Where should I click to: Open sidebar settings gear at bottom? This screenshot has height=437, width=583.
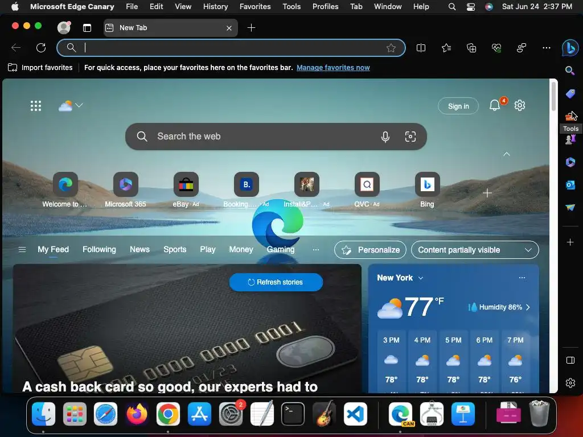coord(570,383)
